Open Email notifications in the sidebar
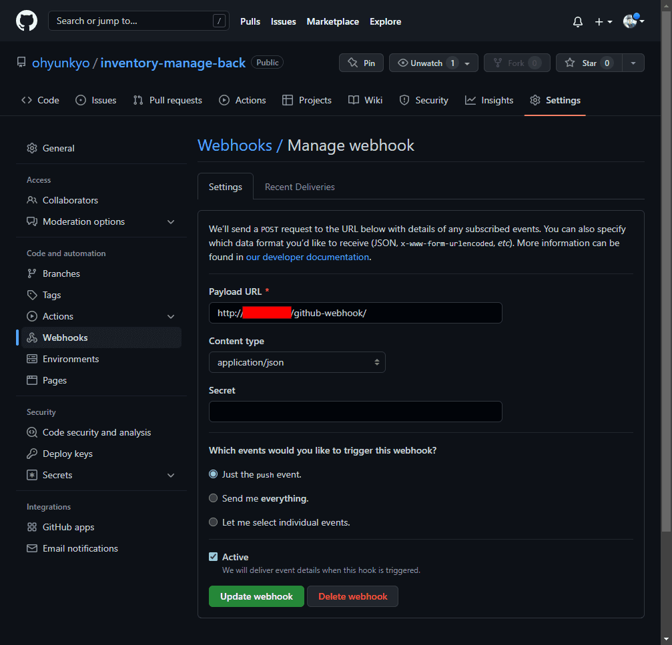 (101, 548)
